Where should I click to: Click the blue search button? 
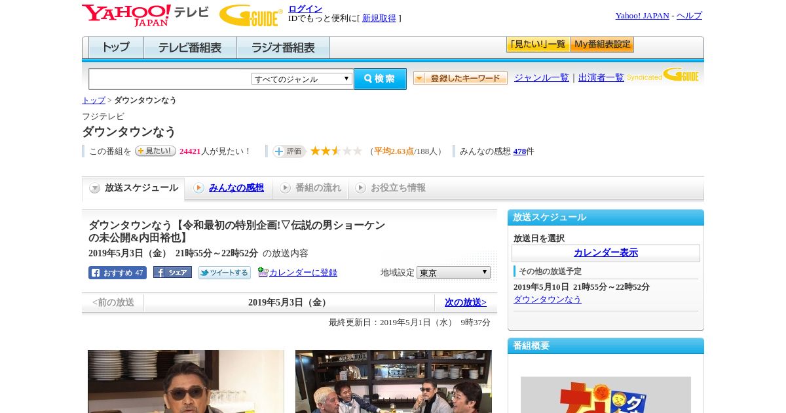click(380, 79)
